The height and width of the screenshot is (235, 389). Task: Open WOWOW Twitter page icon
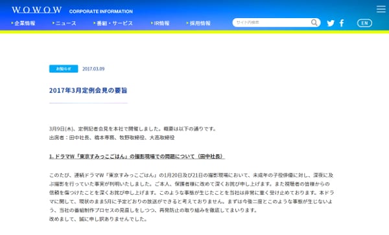pos(331,23)
